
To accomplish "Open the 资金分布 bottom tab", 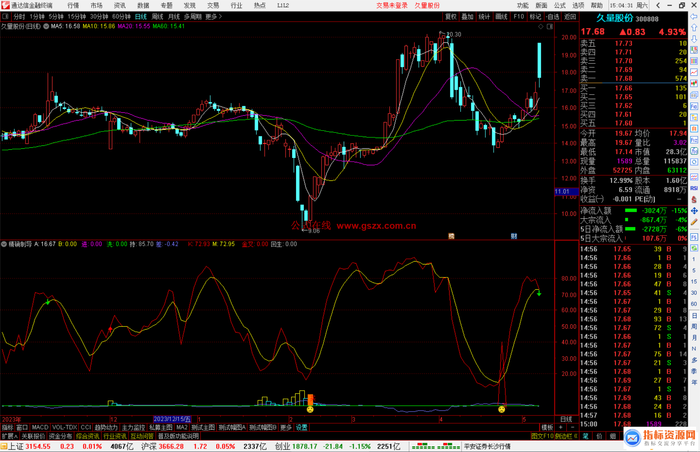I will pos(60,436).
